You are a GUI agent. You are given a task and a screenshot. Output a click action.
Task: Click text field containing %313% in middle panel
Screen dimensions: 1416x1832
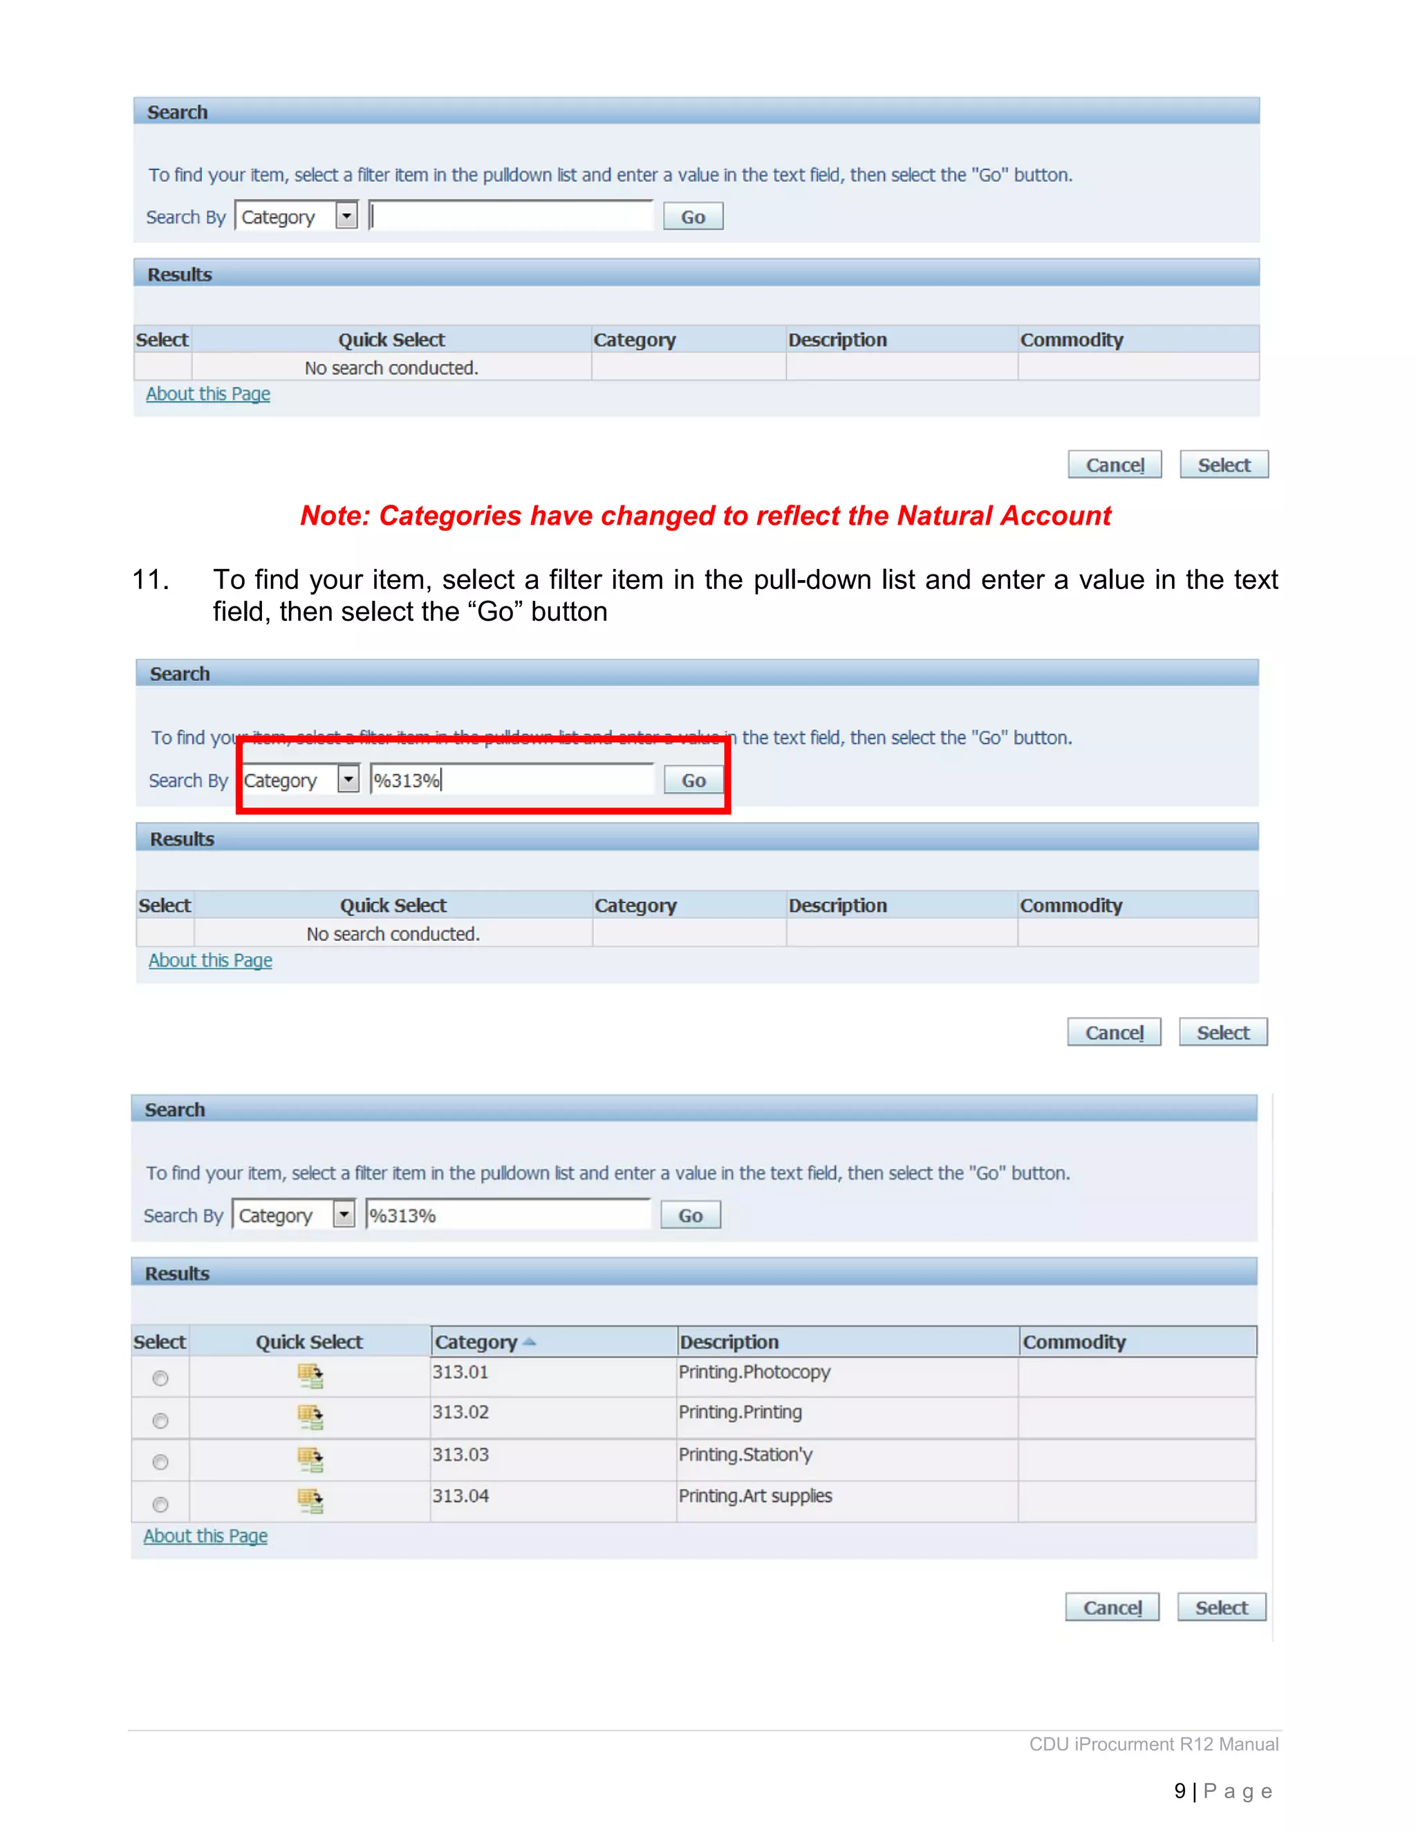click(x=512, y=780)
